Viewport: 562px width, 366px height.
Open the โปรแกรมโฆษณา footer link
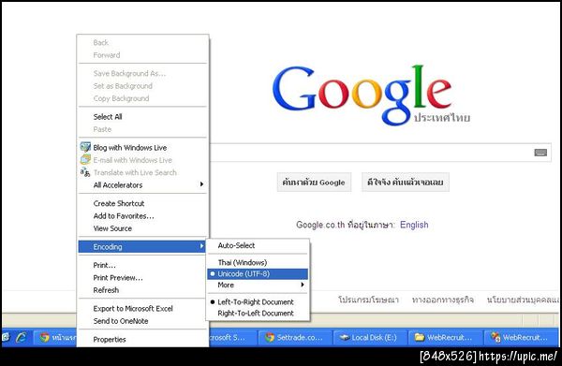tap(368, 300)
